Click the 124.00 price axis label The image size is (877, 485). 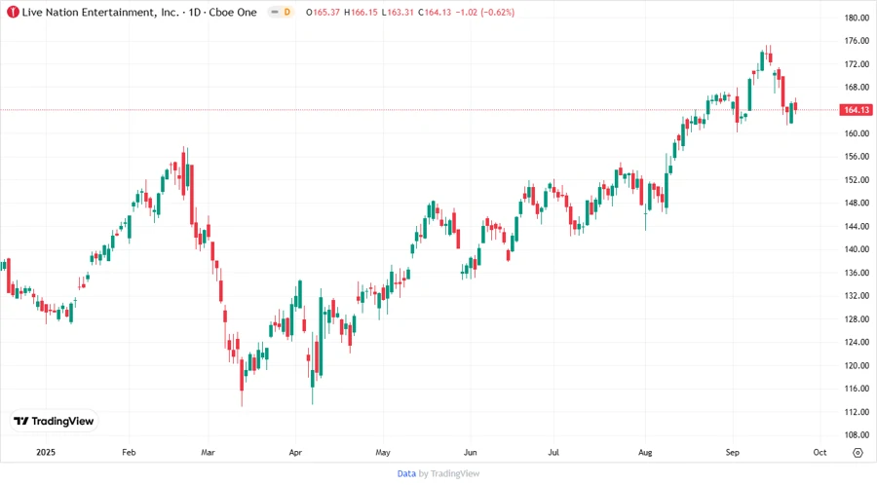pyautogui.click(x=857, y=342)
